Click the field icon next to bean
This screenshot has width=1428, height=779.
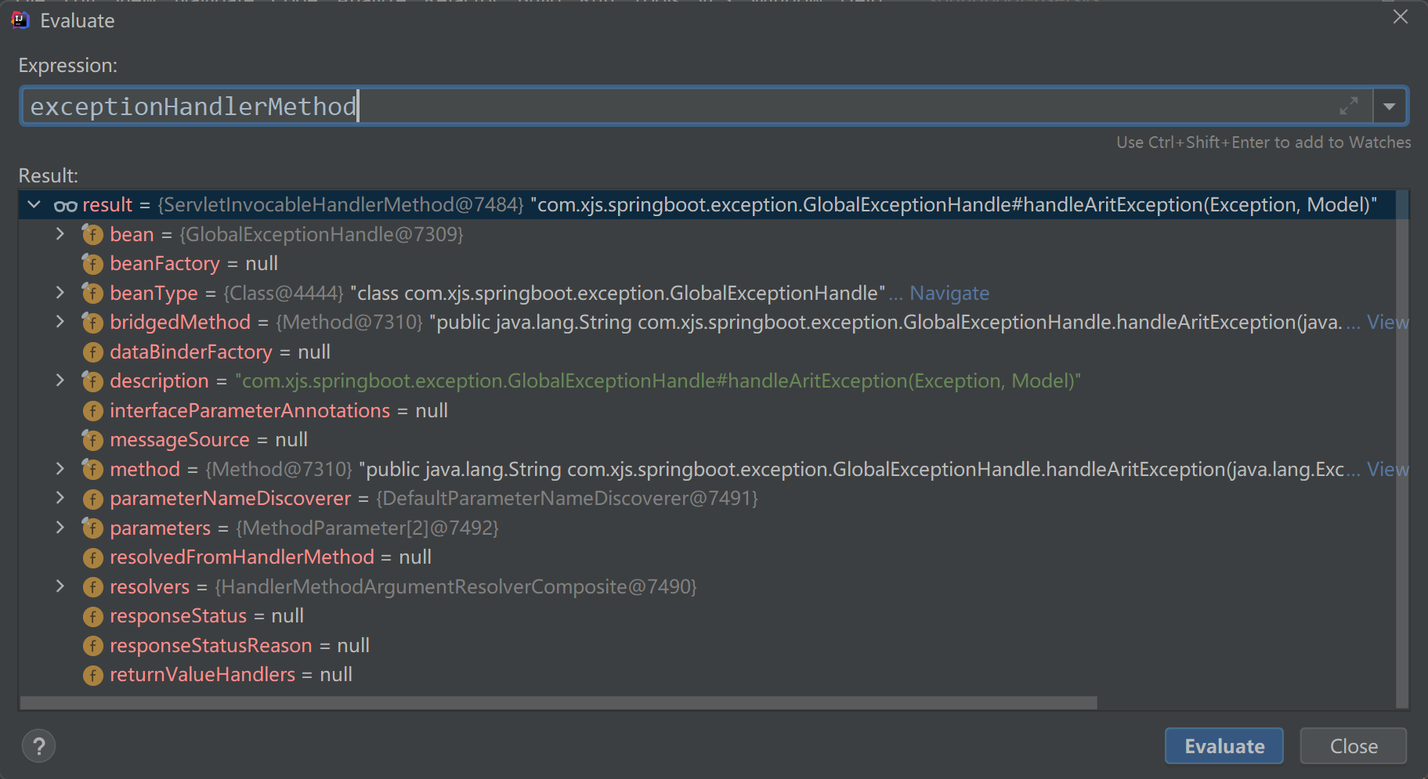pos(92,234)
